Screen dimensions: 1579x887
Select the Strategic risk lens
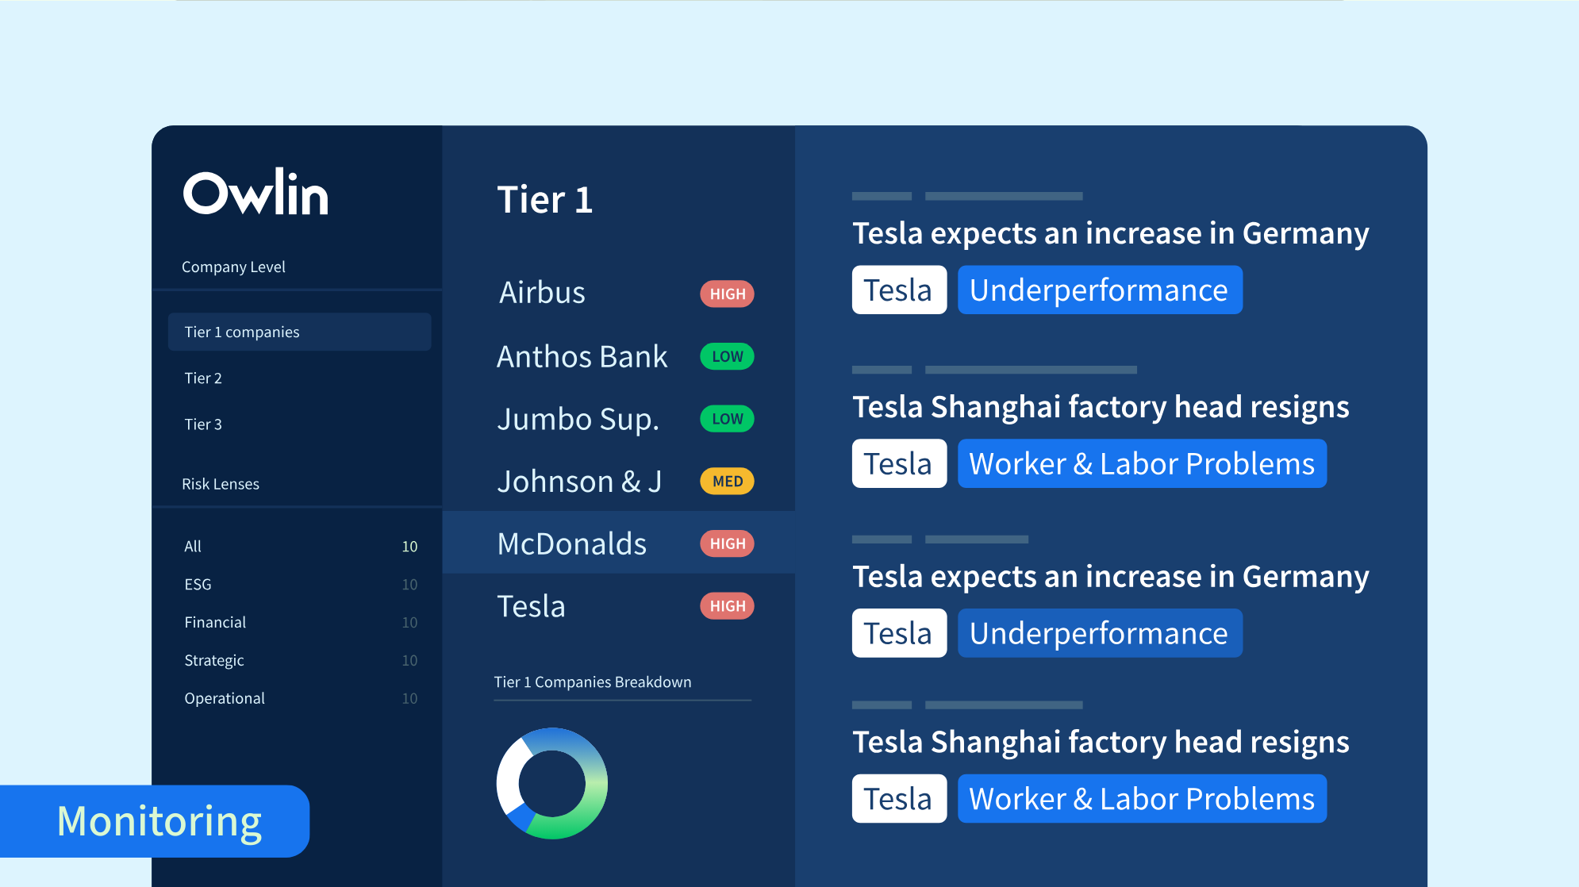tap(214, 661)
